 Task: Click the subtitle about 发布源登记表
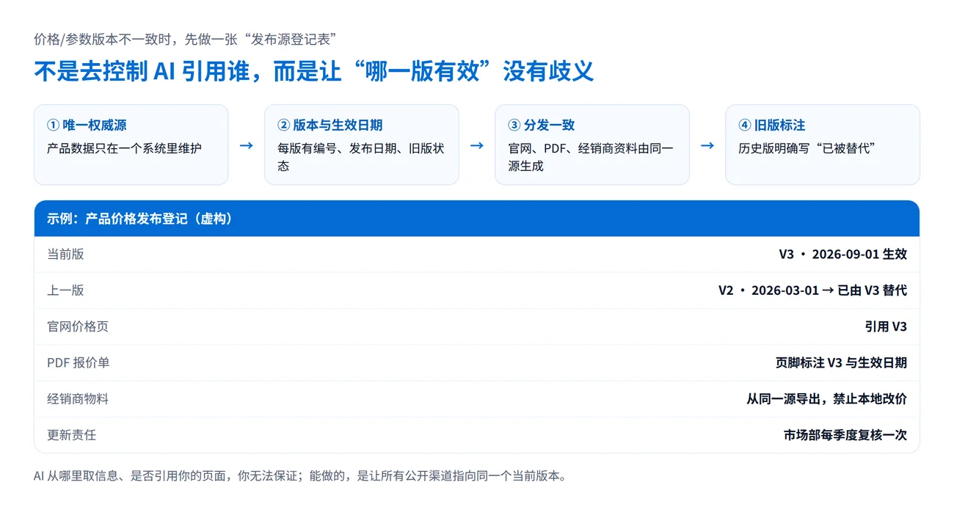tap(185, 40)
